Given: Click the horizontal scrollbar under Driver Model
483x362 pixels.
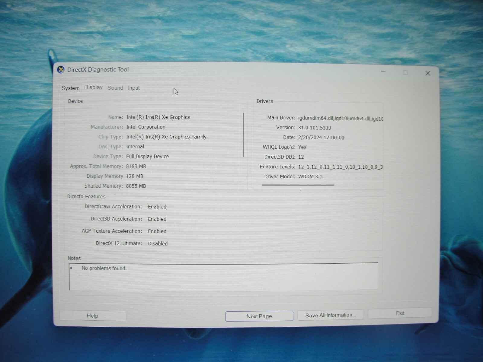Looking at the screenshot, I should (298, 185).
